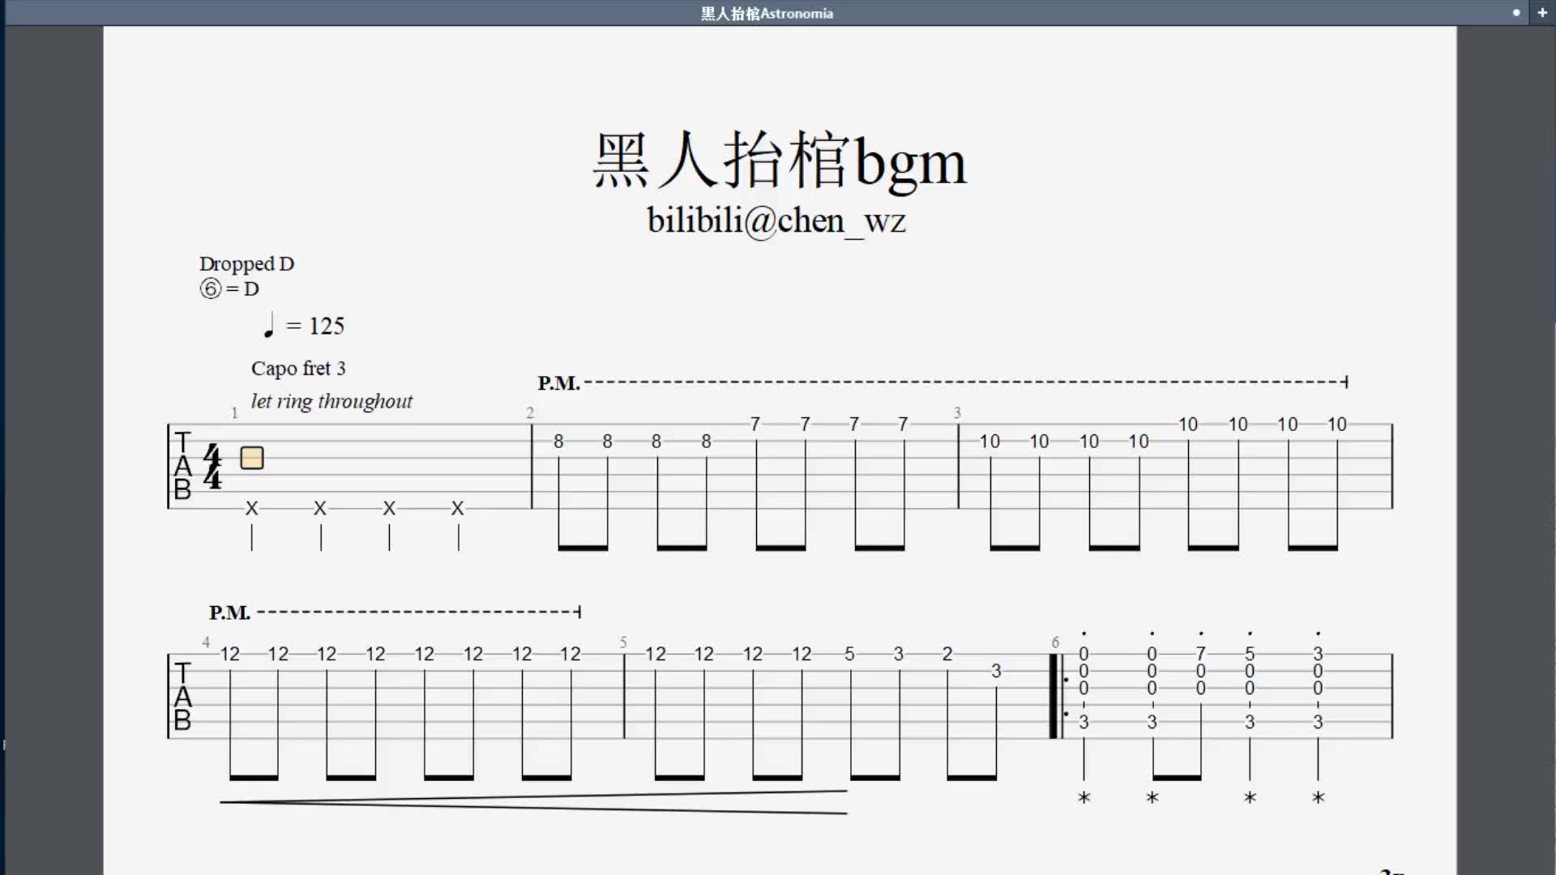Screen dimensions: 1556x875
Task: Click the subtitle bilibili@chen_wz
Action: [776, 220]
